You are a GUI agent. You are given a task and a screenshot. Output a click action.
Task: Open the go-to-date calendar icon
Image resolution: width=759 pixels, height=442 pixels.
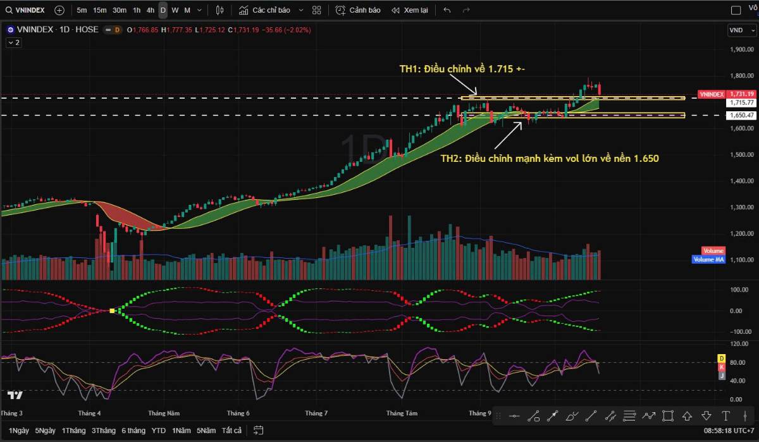click(258, 431)
